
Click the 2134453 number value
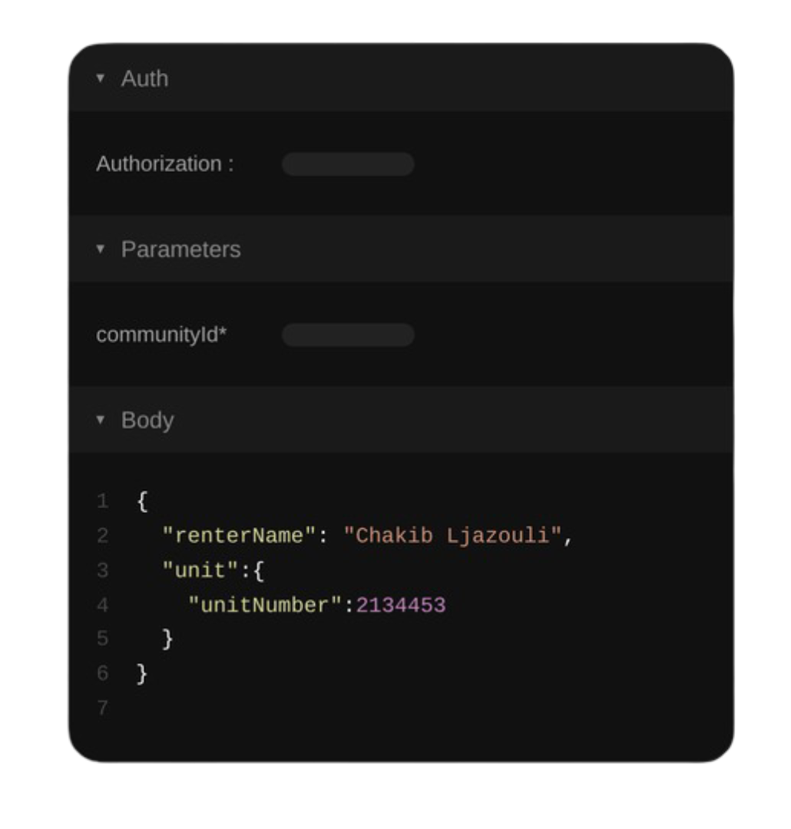[400, 606]
